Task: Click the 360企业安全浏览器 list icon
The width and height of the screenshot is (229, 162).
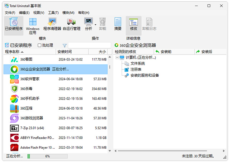Action: coord(14,69)
